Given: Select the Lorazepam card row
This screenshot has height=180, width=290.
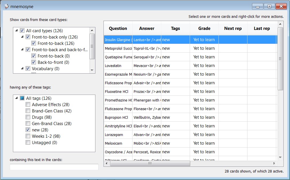Looking at the screenshot, I should (118, 135).
